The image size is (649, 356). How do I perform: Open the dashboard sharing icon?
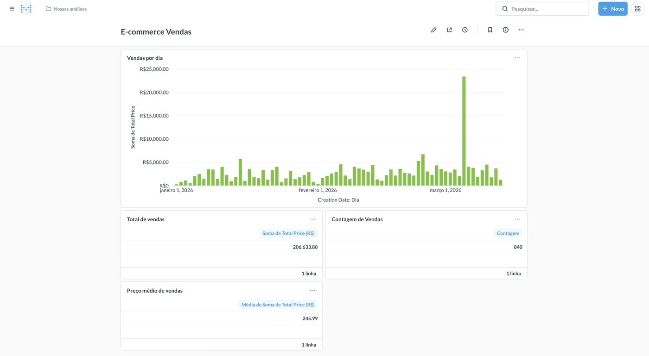[449, 30]
